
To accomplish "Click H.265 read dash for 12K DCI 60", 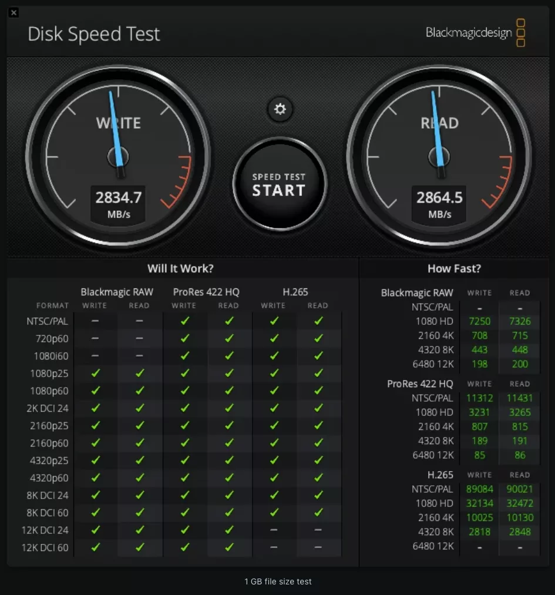I will coord(318,547).
